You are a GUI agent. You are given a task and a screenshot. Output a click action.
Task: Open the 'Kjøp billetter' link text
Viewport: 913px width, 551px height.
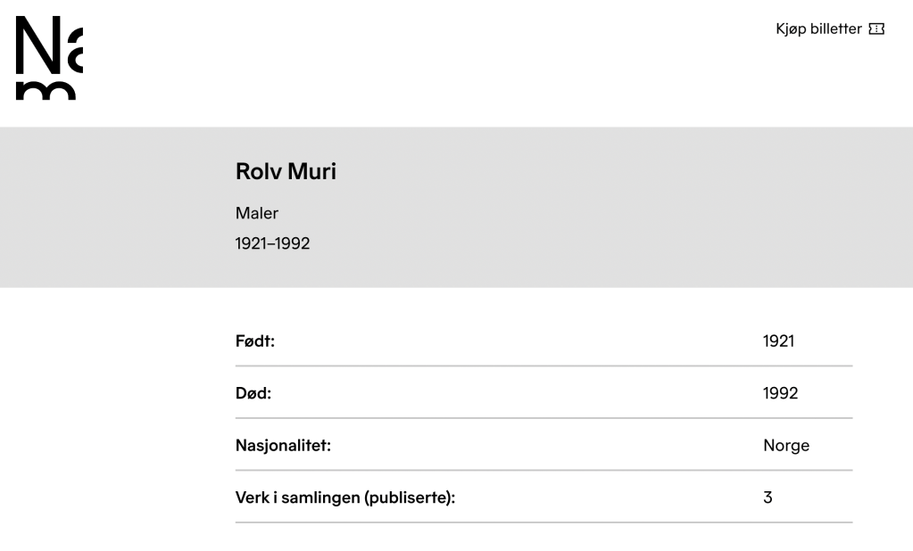[818, 29]
